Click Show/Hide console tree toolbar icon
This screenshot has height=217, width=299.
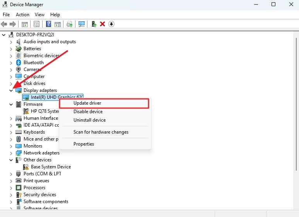tap(25, 24)
